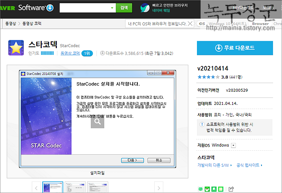Click the magnifier zoom icon on the screenshot
This screenshot has height=193, width=282.
[x=97, y=122]
